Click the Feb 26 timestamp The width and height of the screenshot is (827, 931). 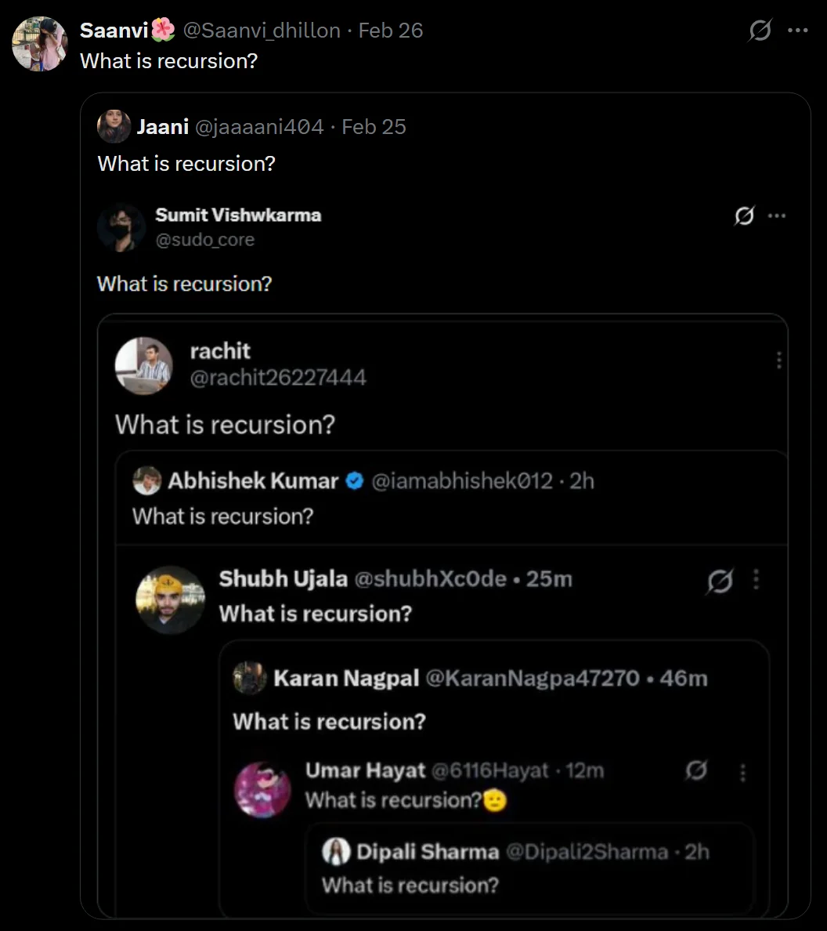(x=390, y=31)
